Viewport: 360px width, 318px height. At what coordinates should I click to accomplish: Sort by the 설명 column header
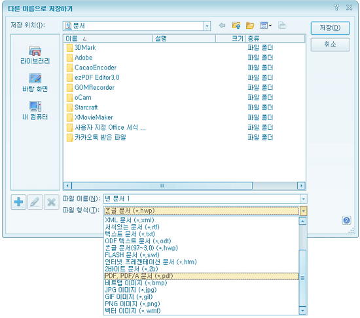tap(184, 39)
